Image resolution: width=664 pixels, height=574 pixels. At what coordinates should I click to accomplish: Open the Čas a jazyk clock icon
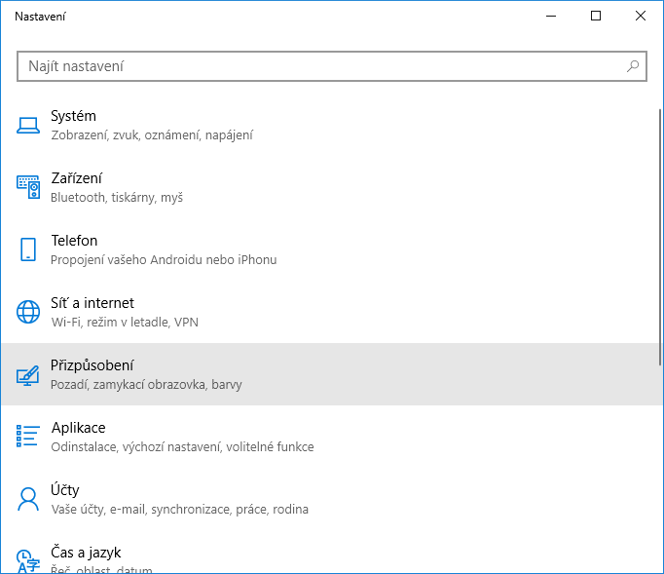[28, 561]
